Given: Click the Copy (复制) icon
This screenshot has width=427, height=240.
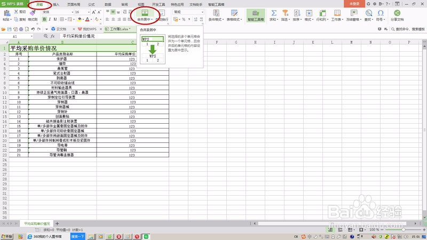Looking at the screenshot, I should coord(16,19).
